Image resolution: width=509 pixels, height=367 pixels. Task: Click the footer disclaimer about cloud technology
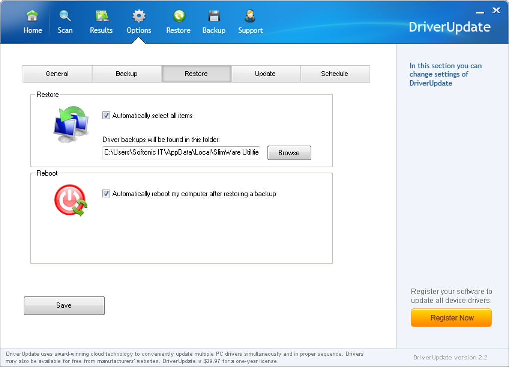coord(185,357)
